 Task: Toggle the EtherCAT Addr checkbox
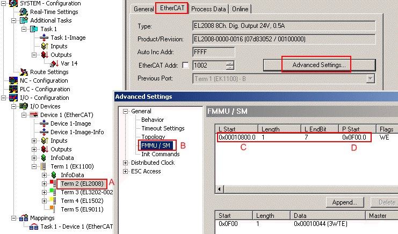pos(185,65)
